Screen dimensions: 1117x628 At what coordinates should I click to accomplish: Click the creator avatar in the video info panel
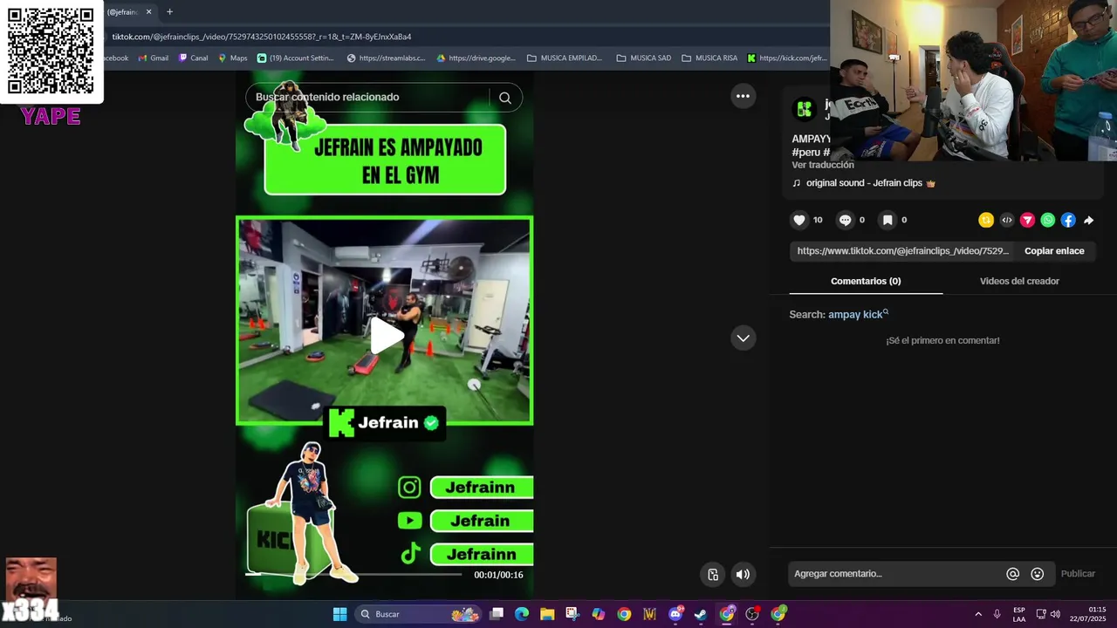click(x=805, y=109)
